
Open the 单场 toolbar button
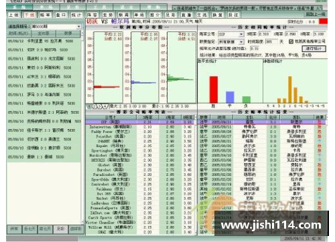click(139, 15)
